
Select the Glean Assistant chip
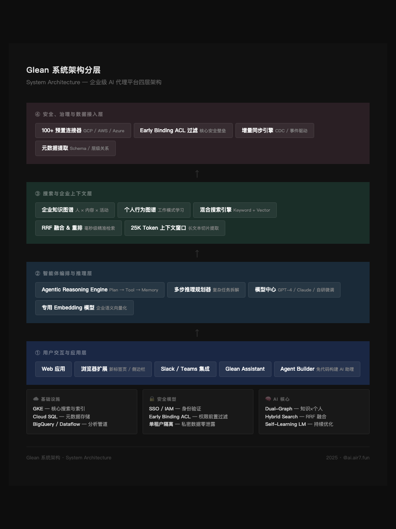click(245, 369)
